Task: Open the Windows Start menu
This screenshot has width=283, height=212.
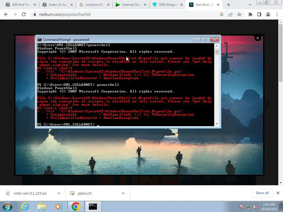Action: tap(7, 206)
